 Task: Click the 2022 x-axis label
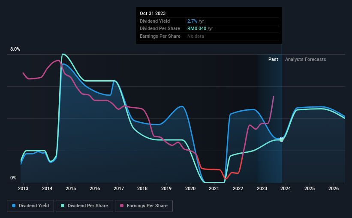(238, 188)
